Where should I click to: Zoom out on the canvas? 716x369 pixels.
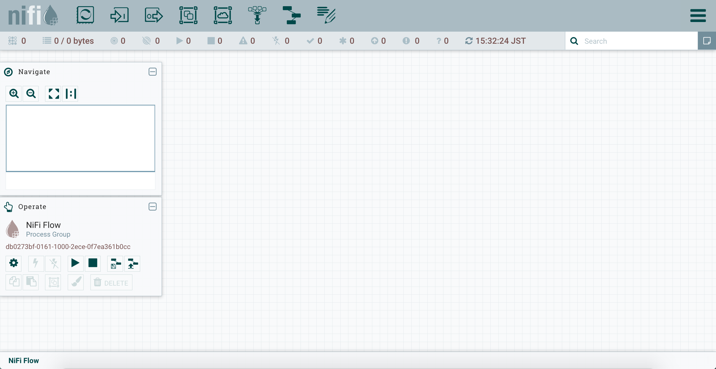click(31, 94)
